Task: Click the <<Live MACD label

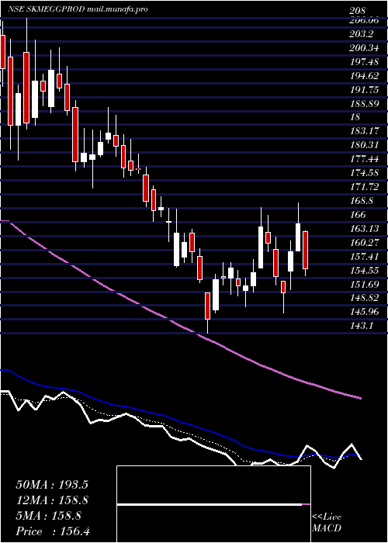Action: 327,523
